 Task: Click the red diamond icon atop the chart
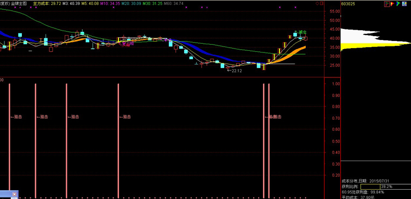click(x=317, y=3)
